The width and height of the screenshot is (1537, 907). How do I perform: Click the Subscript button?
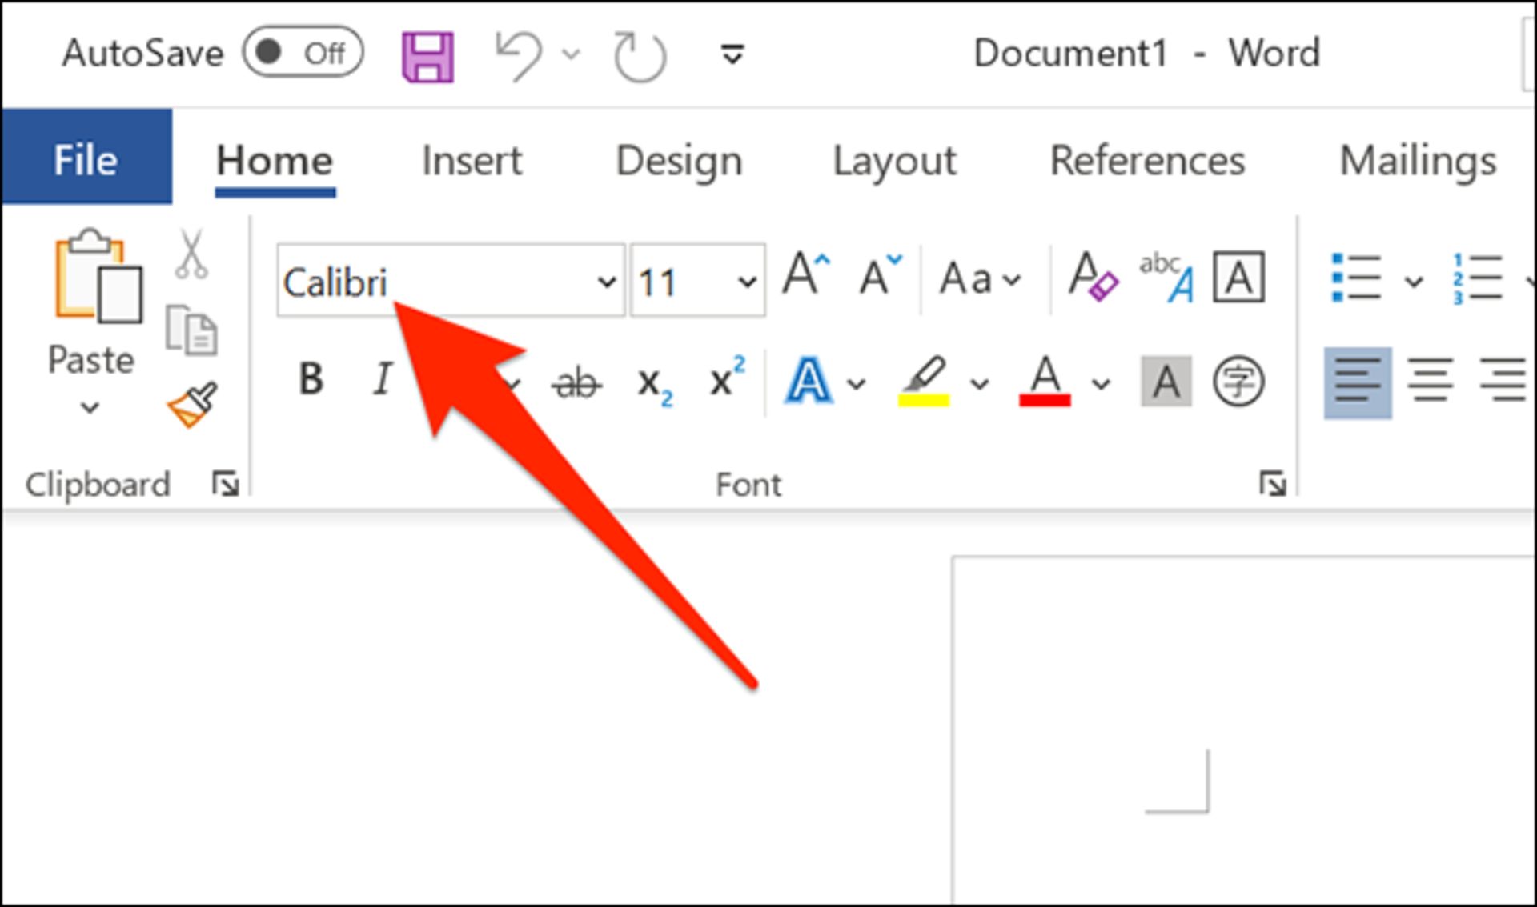click(x=654, y=383)
